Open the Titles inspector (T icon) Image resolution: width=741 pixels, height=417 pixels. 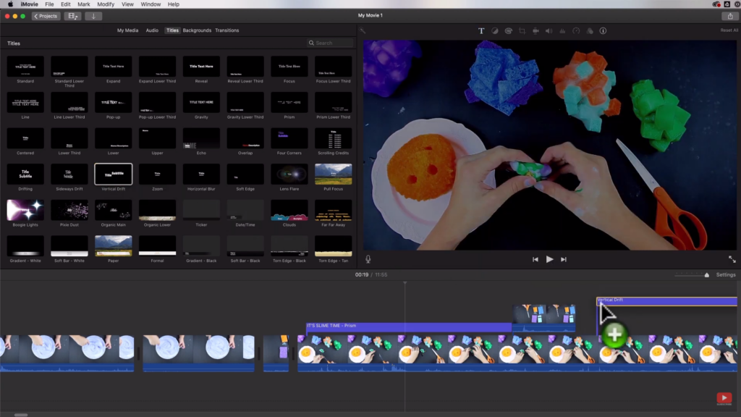[481, 30]
